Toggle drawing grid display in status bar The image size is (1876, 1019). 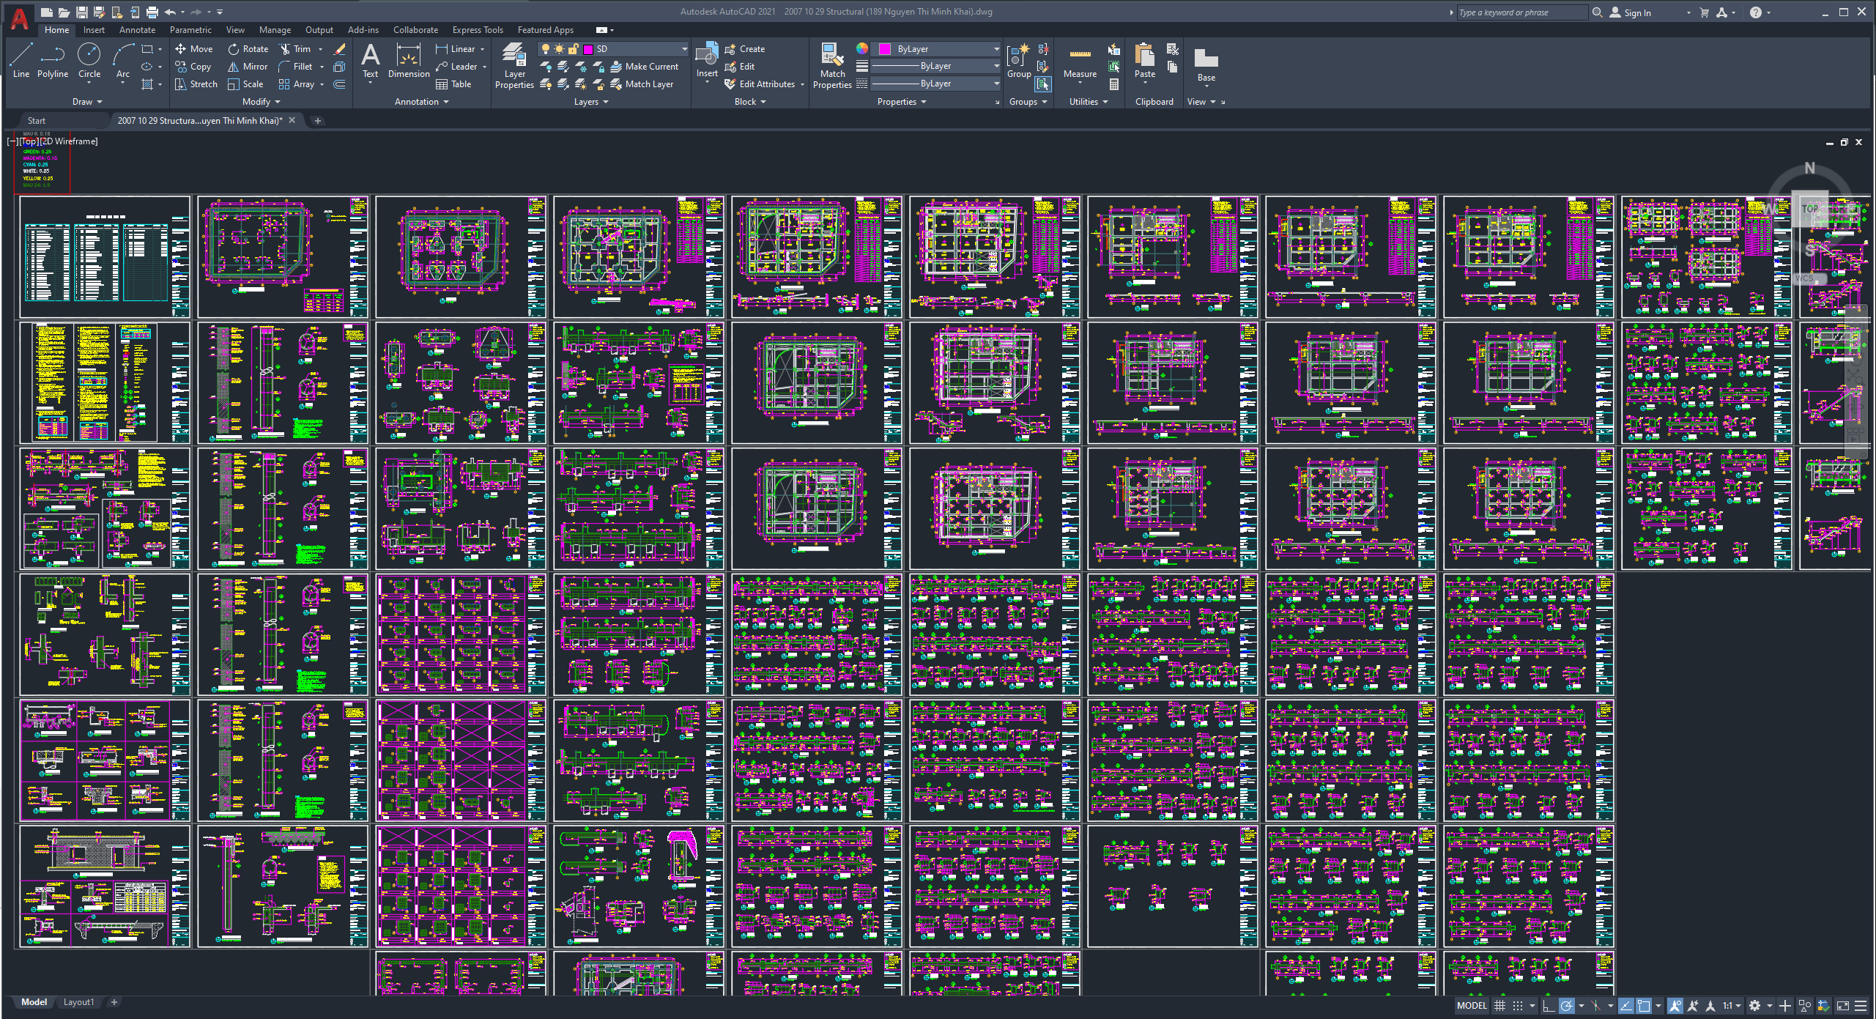pyautogui.click(x=1499, y=1006)
